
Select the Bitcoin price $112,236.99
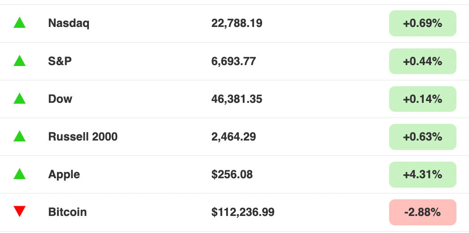point(243,212)
